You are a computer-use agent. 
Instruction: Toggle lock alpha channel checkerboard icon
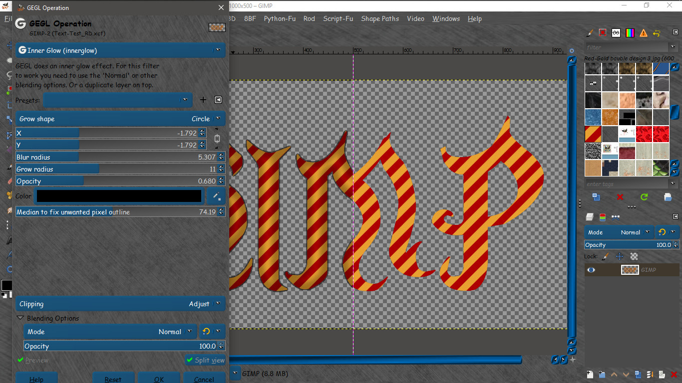point(634,256)
